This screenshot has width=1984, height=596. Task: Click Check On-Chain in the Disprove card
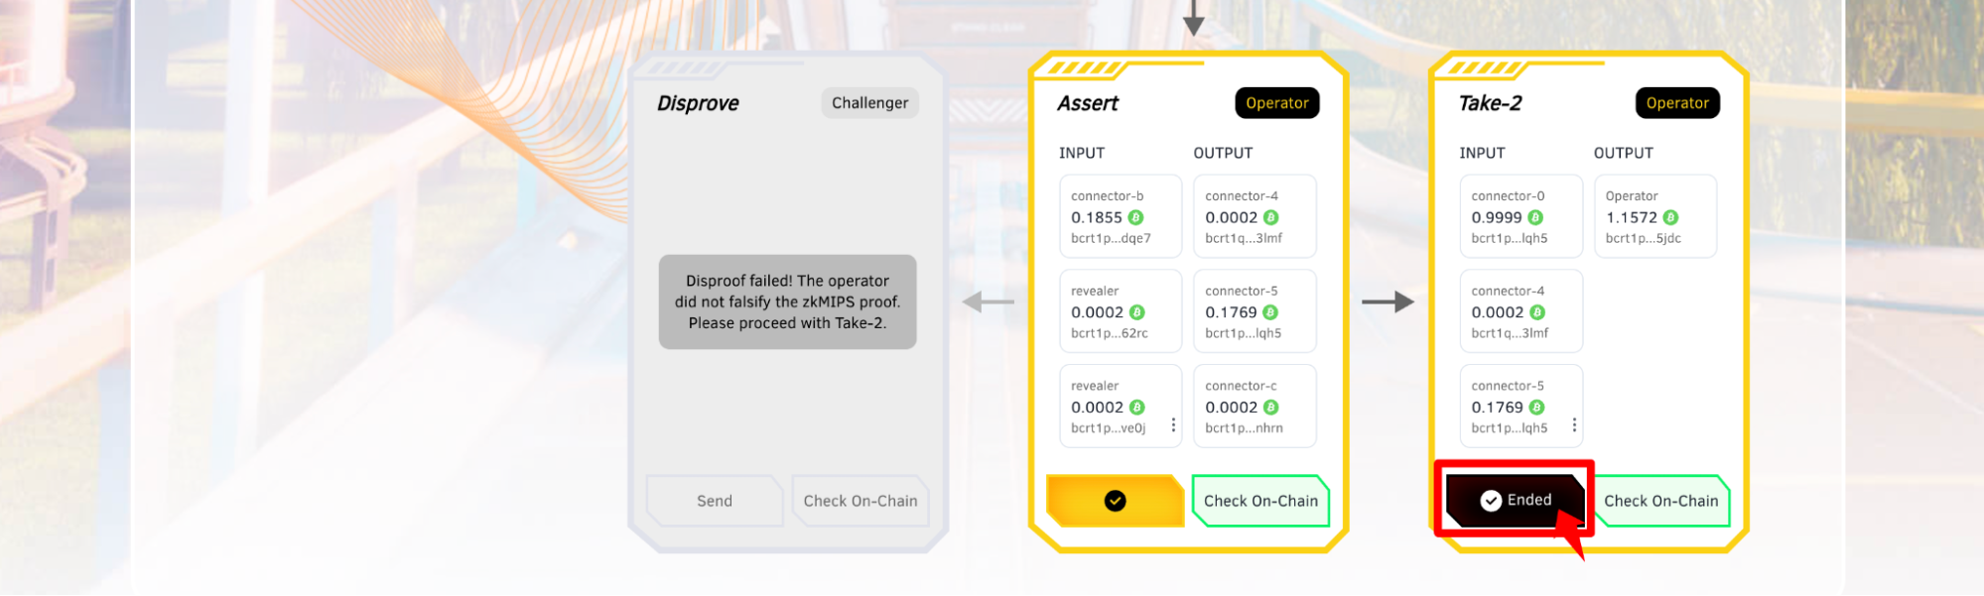tap(860, 502)
